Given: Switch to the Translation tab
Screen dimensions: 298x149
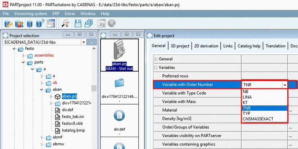Looking at the screenshot, I should click(x=275, y=46).
